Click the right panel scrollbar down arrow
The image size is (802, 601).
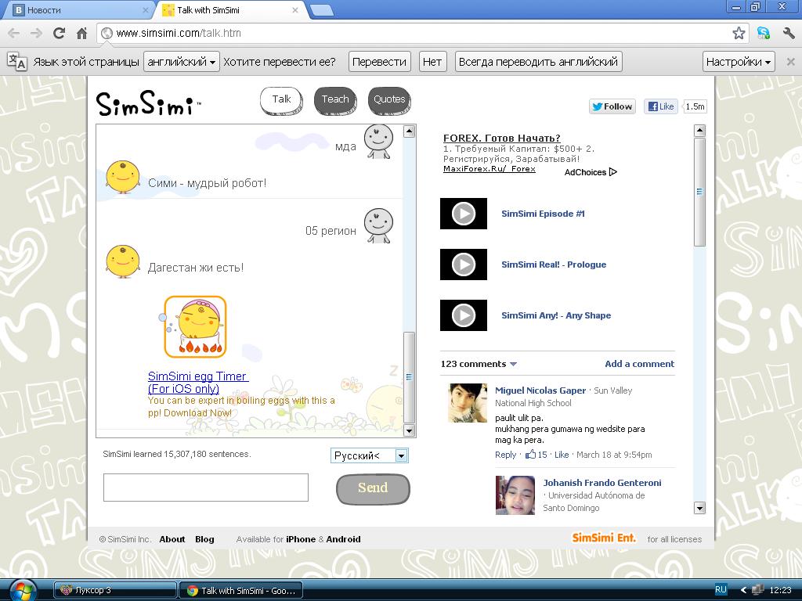tap(699, 508)
